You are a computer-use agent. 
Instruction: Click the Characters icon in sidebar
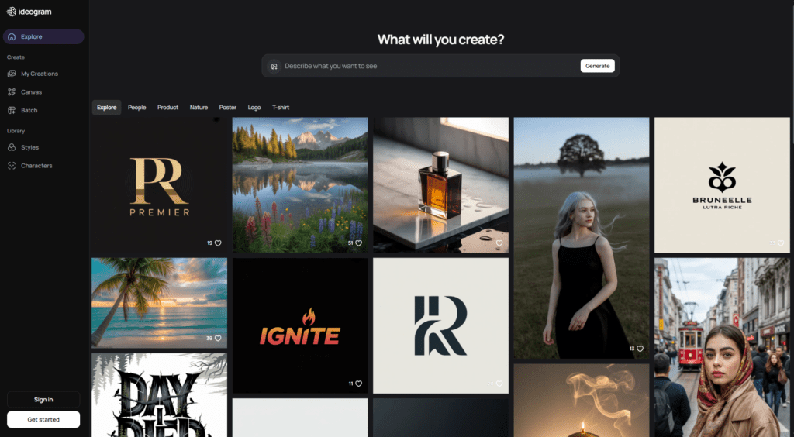pyautogui.click(x=12, y=166)
